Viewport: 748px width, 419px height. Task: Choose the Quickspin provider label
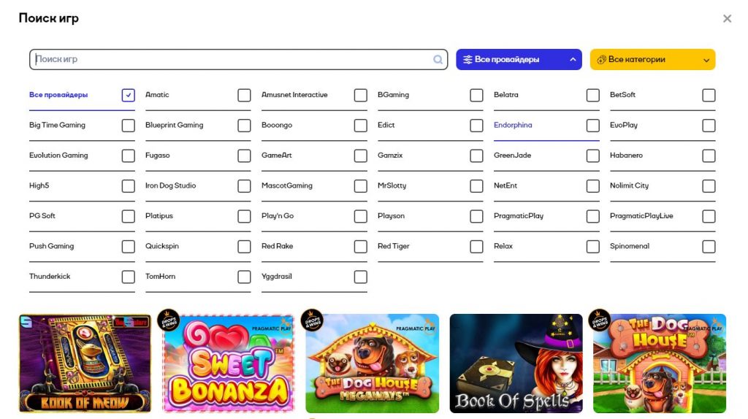tap(162, 246)
